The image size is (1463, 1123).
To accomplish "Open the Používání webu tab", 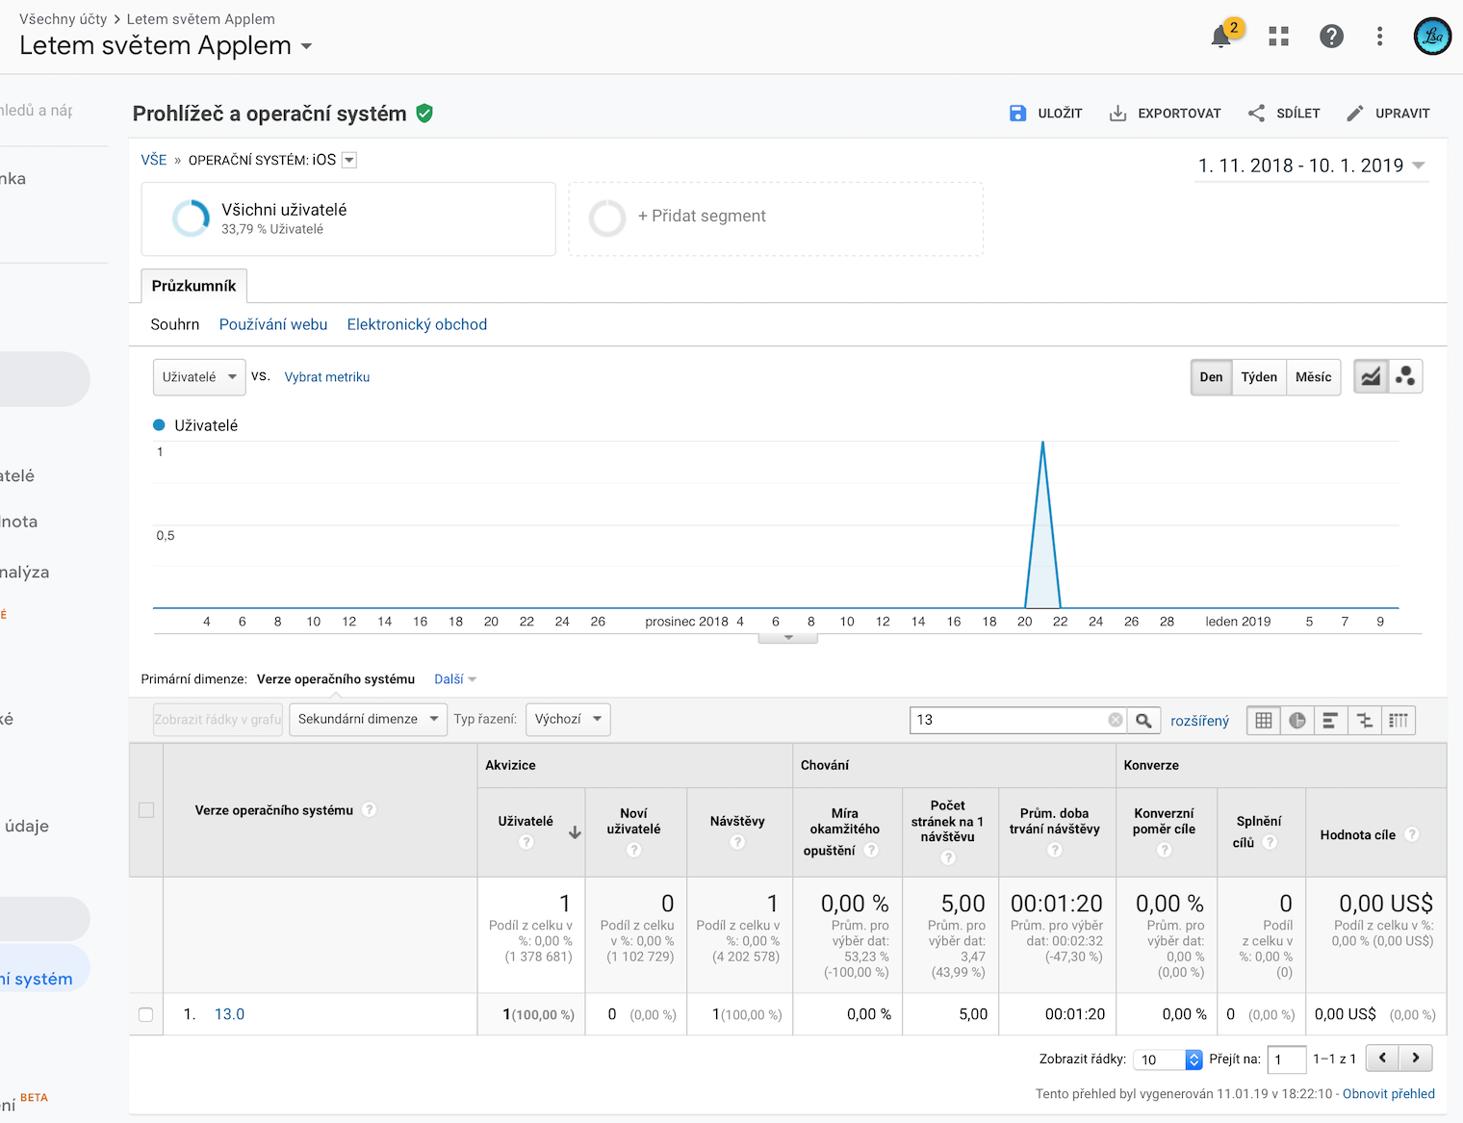I will tap(273, 324).
